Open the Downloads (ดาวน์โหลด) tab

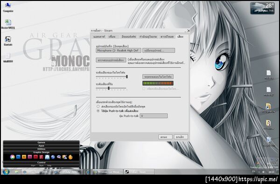point(167,36)
